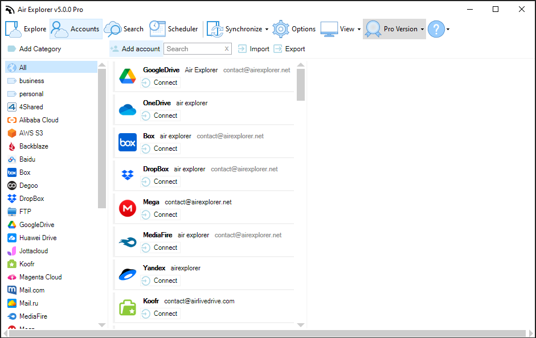Connect the DropBox account
This screenshot has width=536, height=338.
[160, 182]
